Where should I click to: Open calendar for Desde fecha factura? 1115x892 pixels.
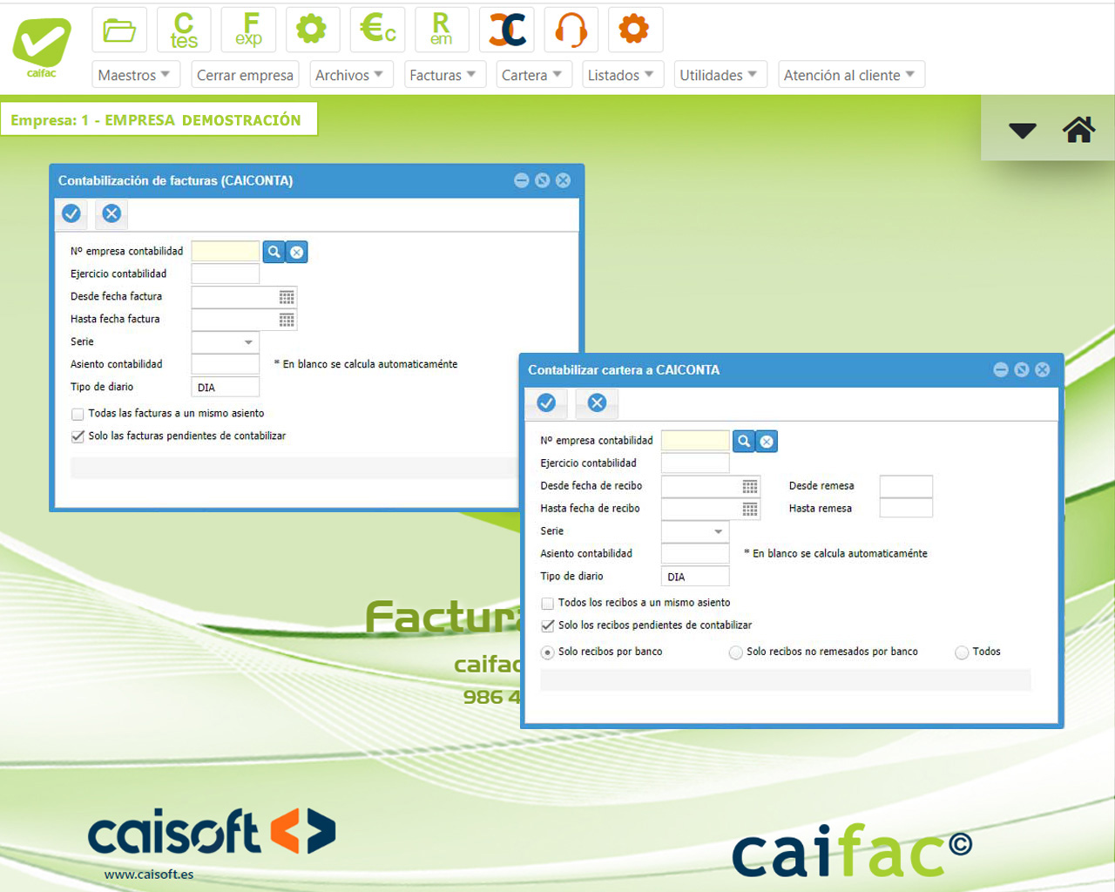point(287,298)
